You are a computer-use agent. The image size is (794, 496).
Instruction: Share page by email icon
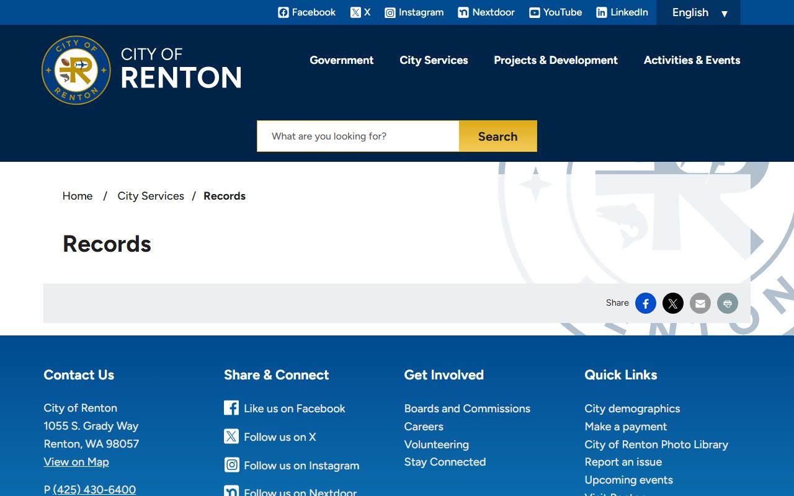(700, 303)
